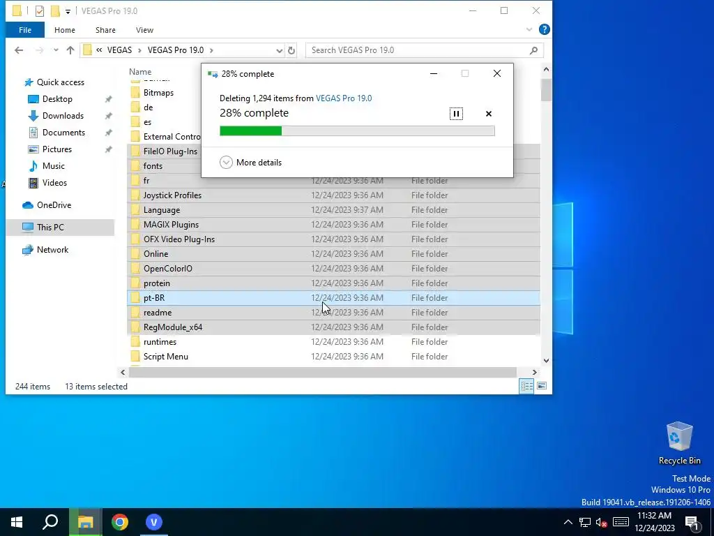Click the Script Menu folder icon
This screenshot has width=714, height=536.
click(x=135, y=357)
